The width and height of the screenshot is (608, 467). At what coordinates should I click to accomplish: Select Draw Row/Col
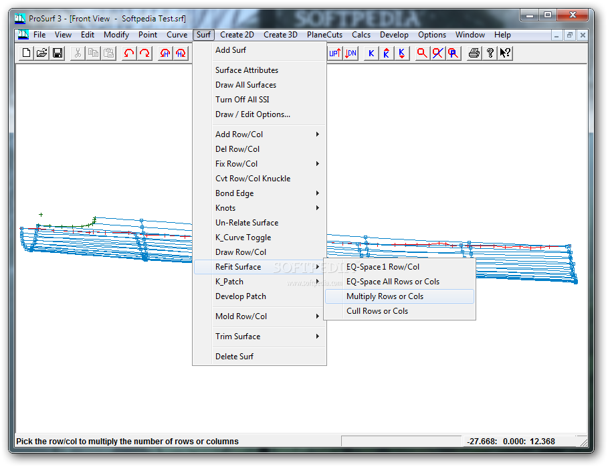260,252
